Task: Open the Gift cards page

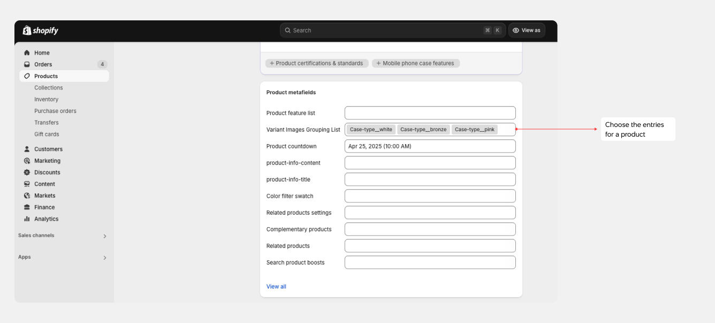Action: point(47,134)
